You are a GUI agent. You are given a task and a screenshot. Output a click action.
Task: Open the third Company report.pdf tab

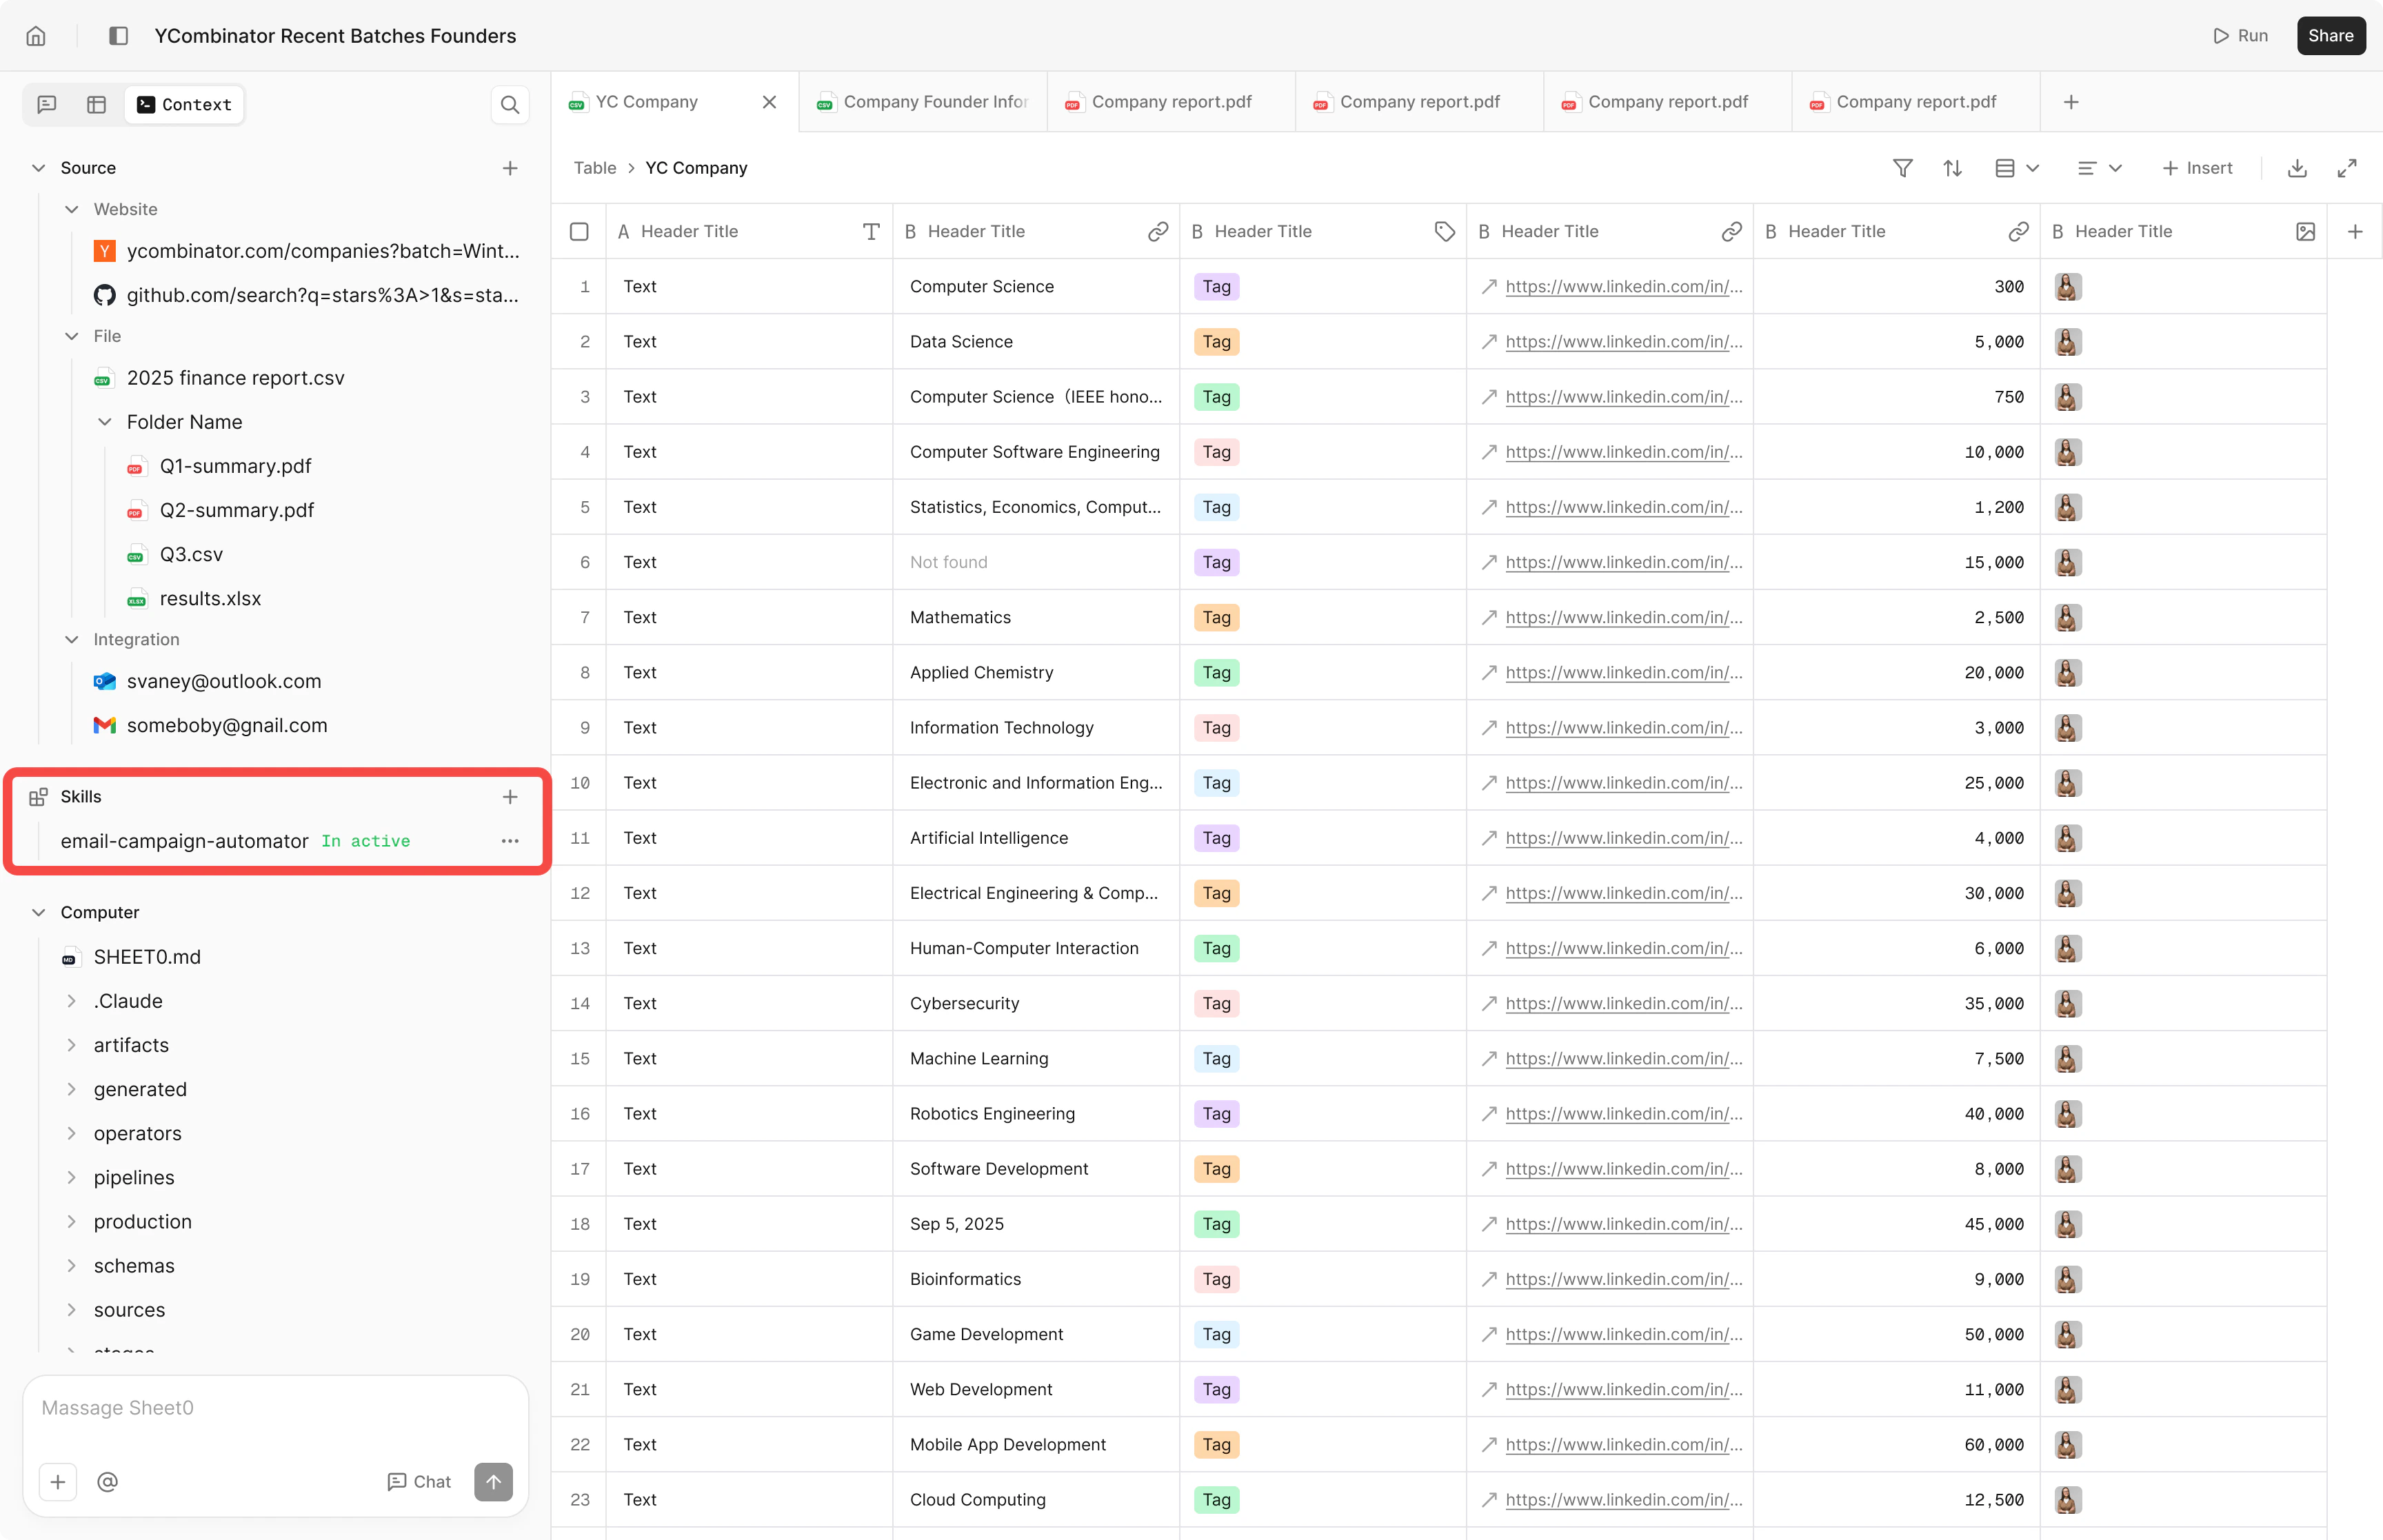coord(1667,102)
